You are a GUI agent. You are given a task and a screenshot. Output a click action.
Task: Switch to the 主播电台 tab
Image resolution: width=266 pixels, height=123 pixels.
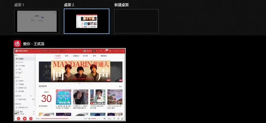coord(76,56)
